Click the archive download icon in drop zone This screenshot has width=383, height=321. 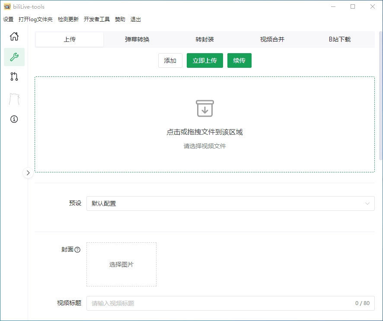[204, 108]
